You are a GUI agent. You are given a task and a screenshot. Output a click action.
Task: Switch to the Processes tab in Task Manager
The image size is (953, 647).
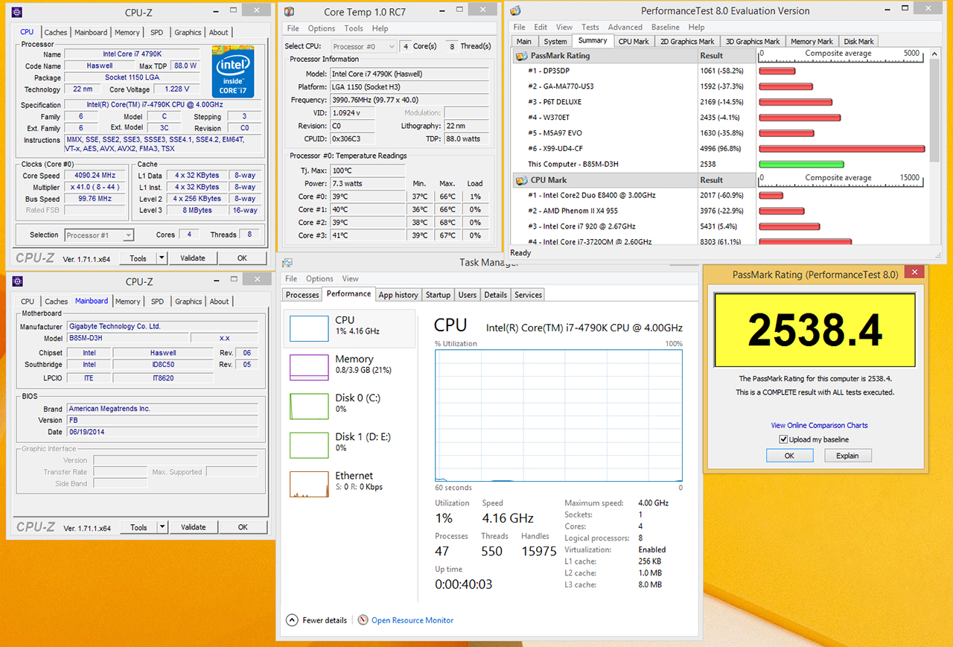[302, 295]
